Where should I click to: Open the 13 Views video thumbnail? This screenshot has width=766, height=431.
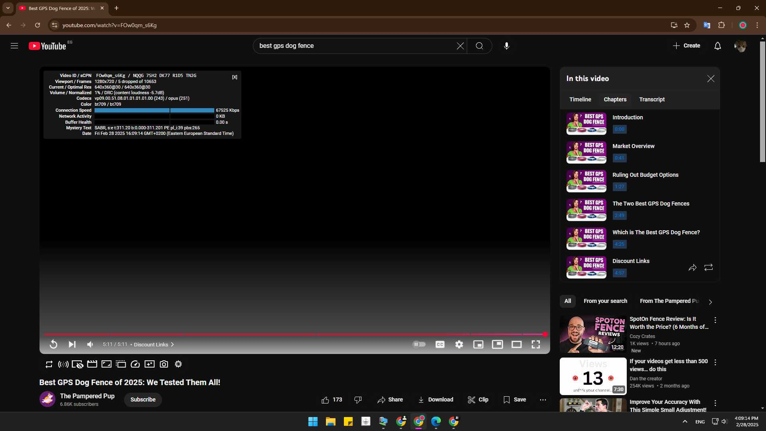click(593, 376)
